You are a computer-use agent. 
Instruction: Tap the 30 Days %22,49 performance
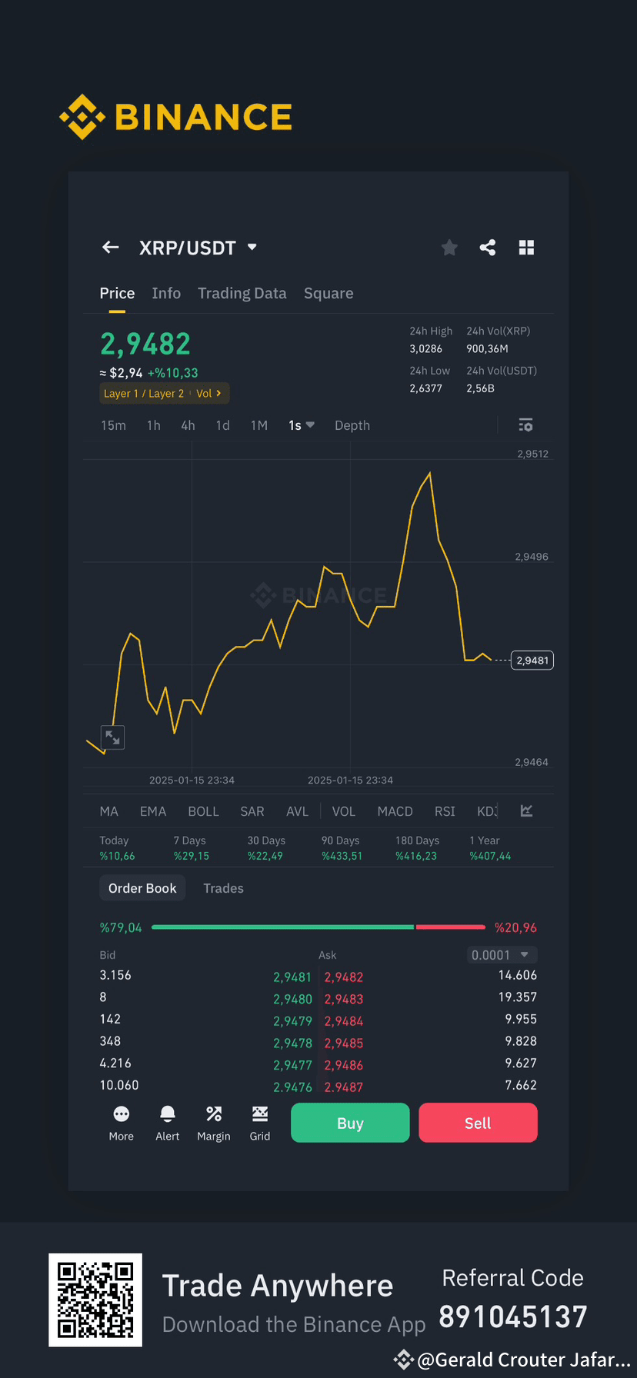(266, 848)
